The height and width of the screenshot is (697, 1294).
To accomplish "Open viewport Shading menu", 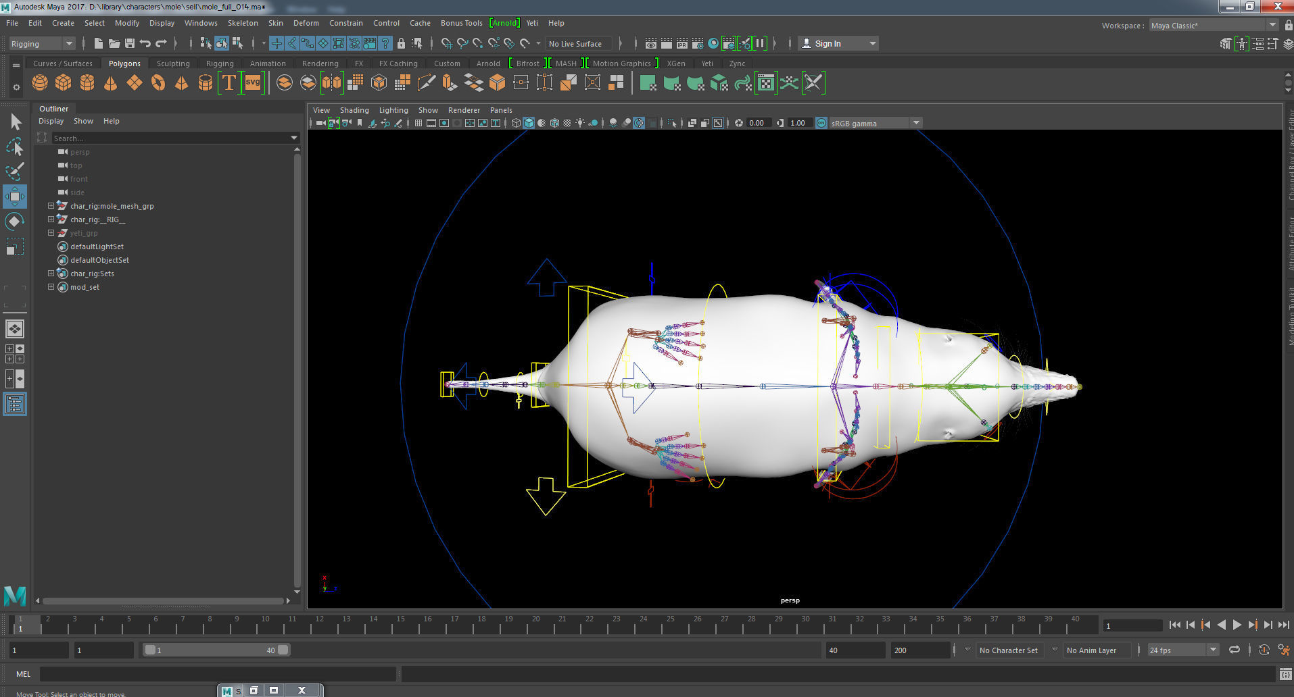I will coord(354,110).
